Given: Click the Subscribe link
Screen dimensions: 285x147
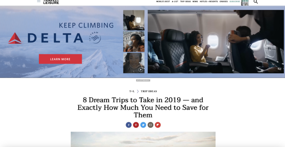Looking at the screenshot, I should point(235,2).
